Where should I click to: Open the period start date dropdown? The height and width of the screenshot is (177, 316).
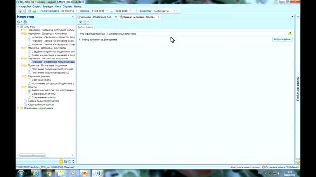coord(107,11)
